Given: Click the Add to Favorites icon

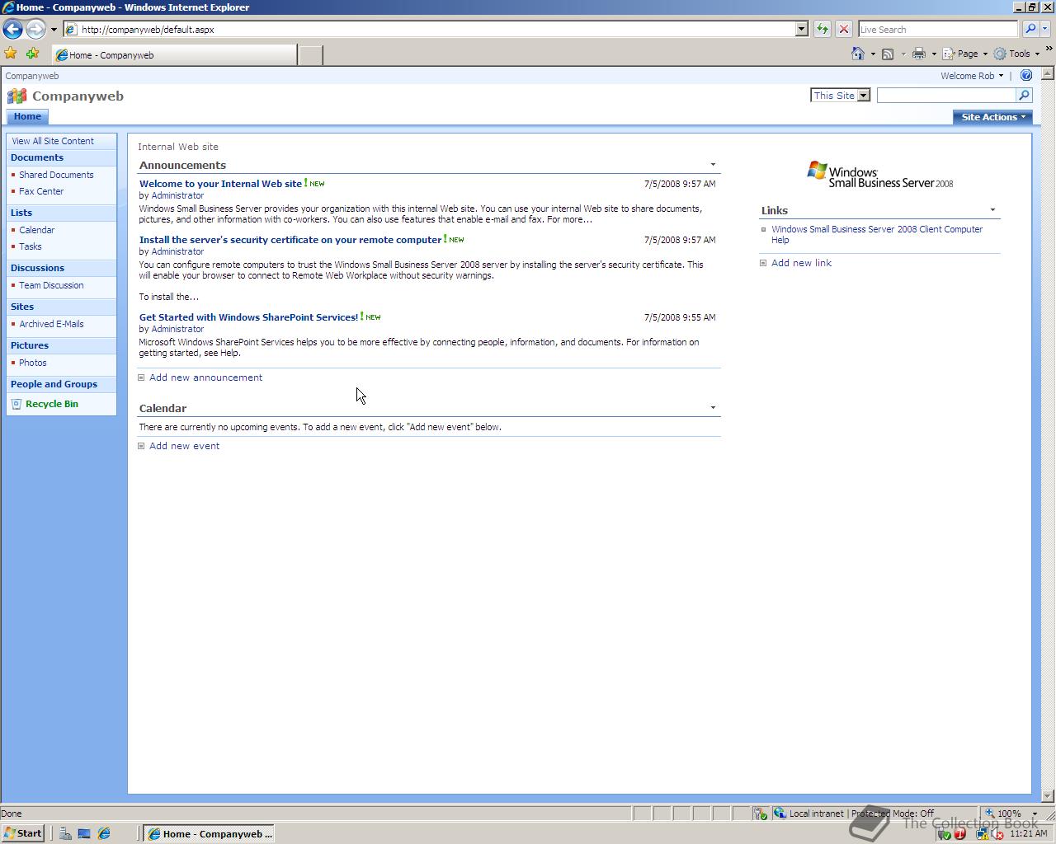Looking at the screenshot, I should click(x=33, y=54).
